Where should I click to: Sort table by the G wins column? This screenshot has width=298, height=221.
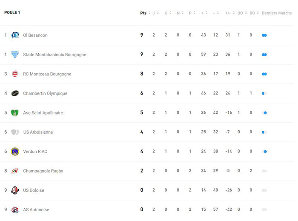(x=168, y=13)
